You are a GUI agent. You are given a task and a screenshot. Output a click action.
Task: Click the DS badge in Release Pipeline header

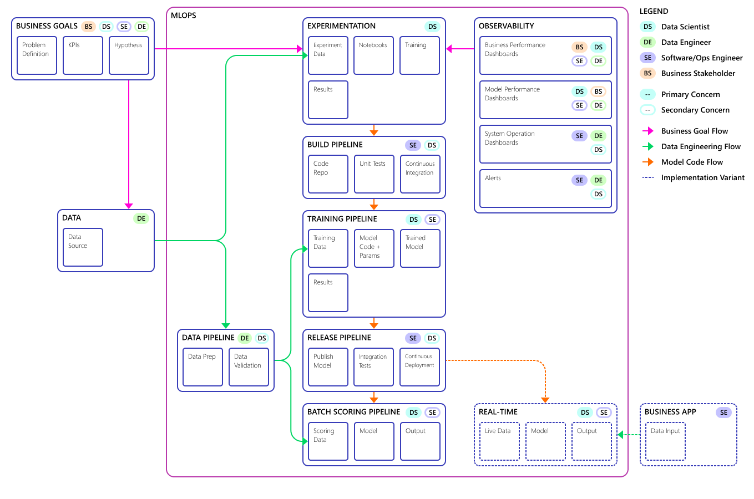click(x=432, y=338)
